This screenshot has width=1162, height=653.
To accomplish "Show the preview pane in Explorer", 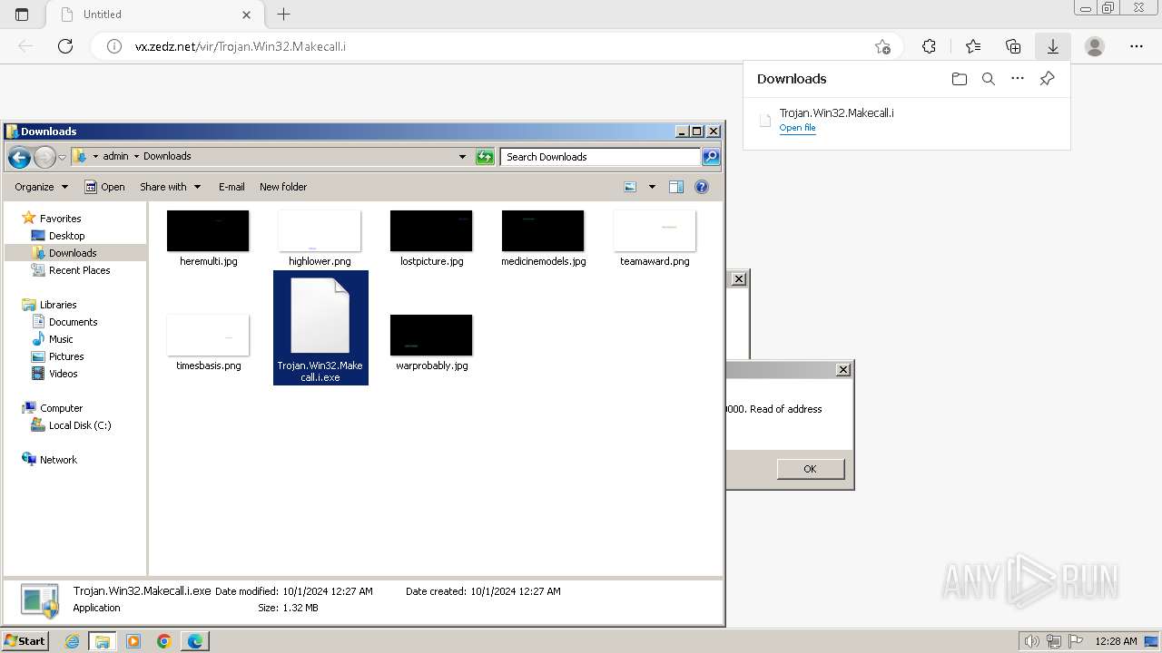I will coord(675,187).
